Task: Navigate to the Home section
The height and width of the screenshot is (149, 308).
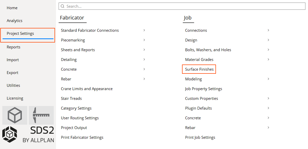Action: pyautogui.click(x=12, y=8)
